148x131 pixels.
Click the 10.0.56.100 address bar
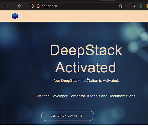(76, 6)
